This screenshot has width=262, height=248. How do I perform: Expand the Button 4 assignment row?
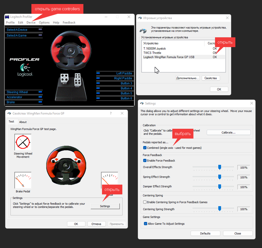coord(115,88)
